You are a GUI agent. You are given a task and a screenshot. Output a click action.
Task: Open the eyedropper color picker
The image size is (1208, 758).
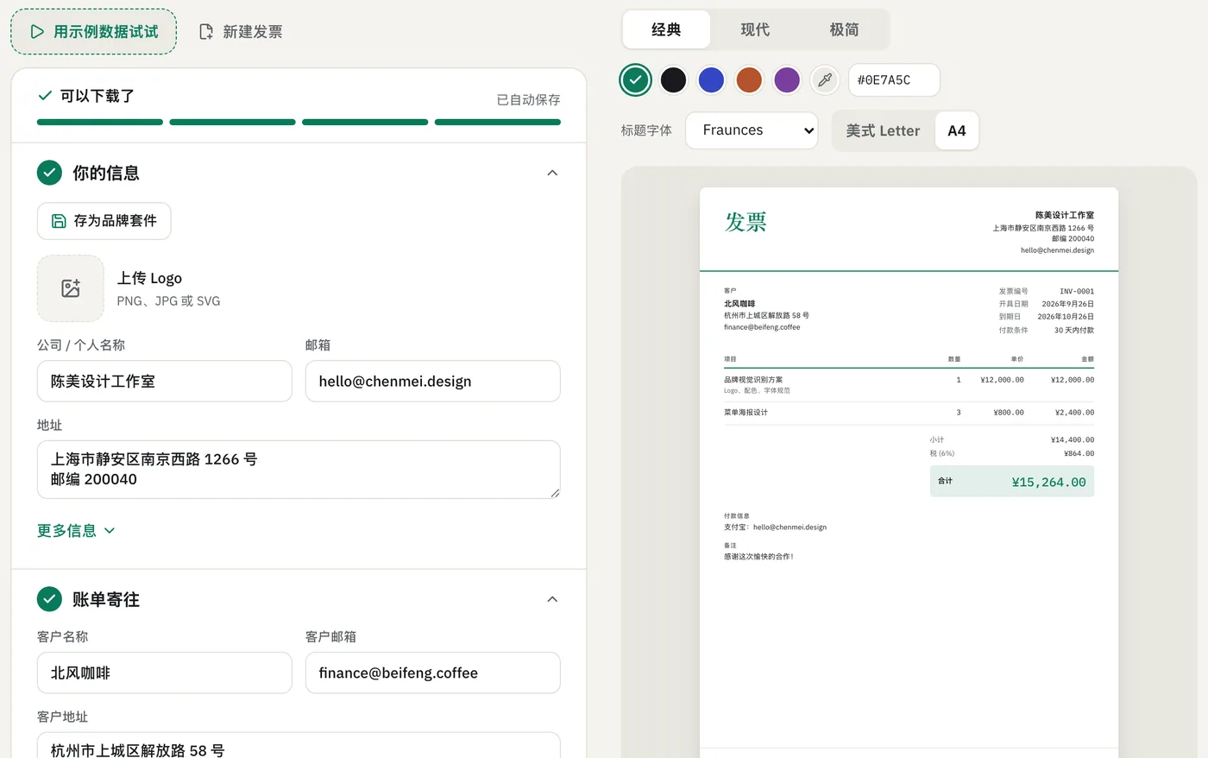point(825,80)
